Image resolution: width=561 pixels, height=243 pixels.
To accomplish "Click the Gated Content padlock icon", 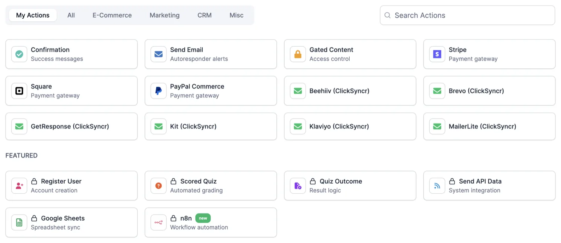I will tap(298, 54).
